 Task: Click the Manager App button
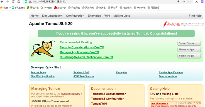189,49
